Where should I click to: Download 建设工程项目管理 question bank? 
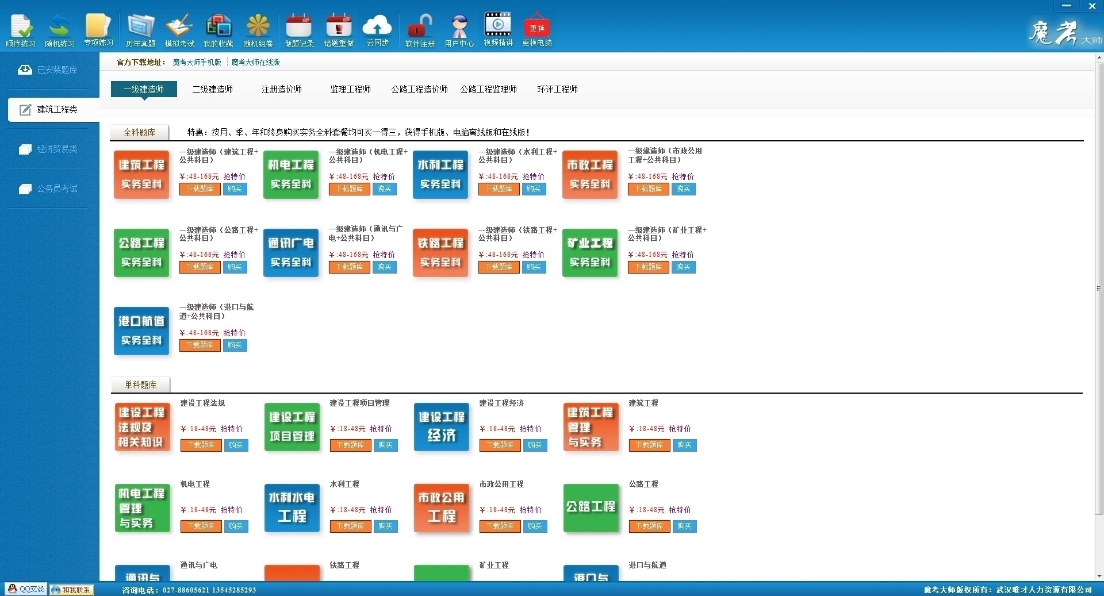coord(351,445)
